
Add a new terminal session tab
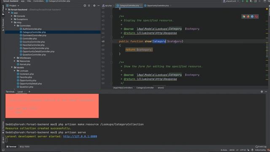pyautogui.click(x=29, y=92)
